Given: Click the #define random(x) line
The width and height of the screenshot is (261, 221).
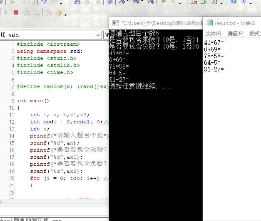Looking at the screenshot, I should tap(62, 86).
